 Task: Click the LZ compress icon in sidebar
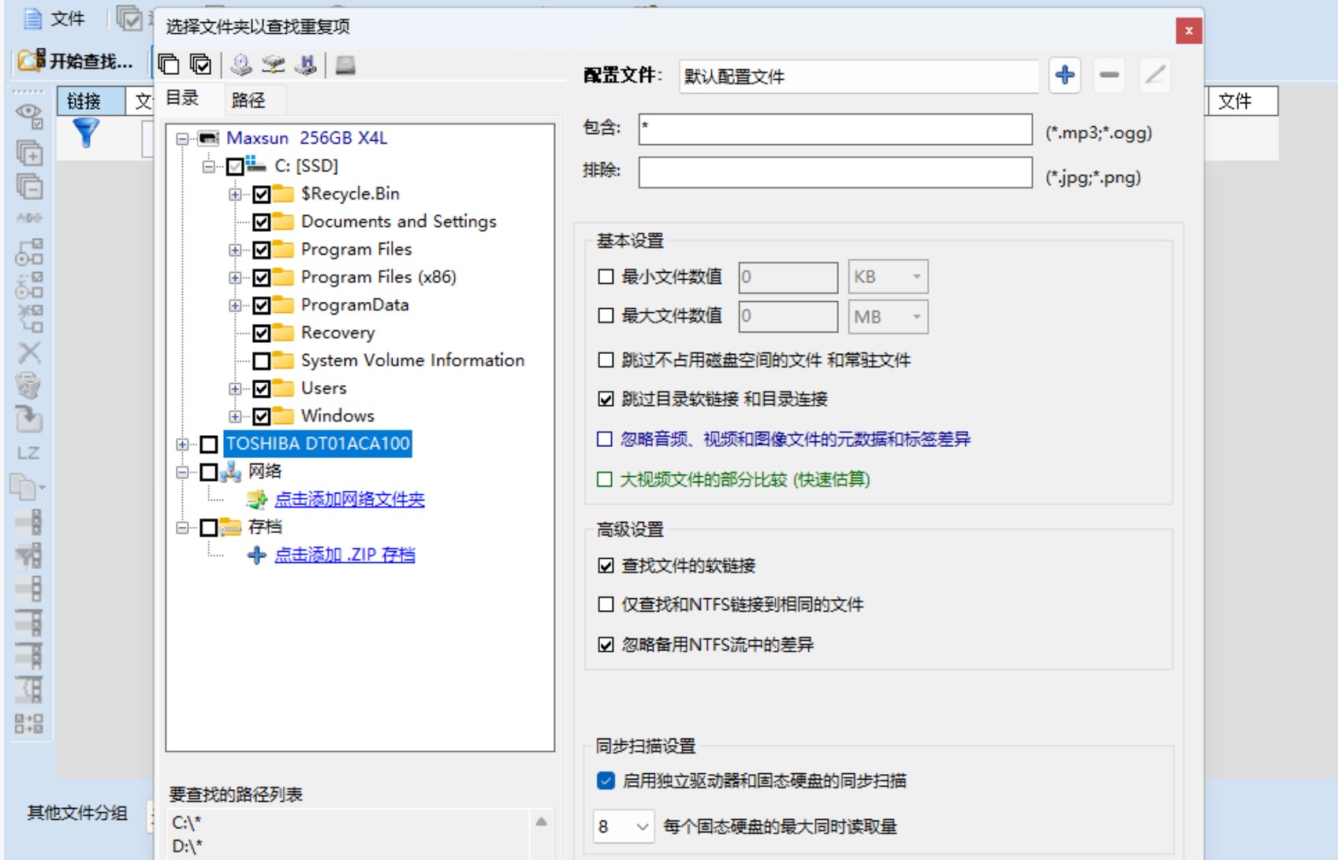[x=28, y=453]
